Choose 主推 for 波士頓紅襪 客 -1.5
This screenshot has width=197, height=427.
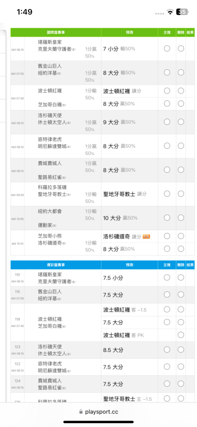(x=167, y=309)
